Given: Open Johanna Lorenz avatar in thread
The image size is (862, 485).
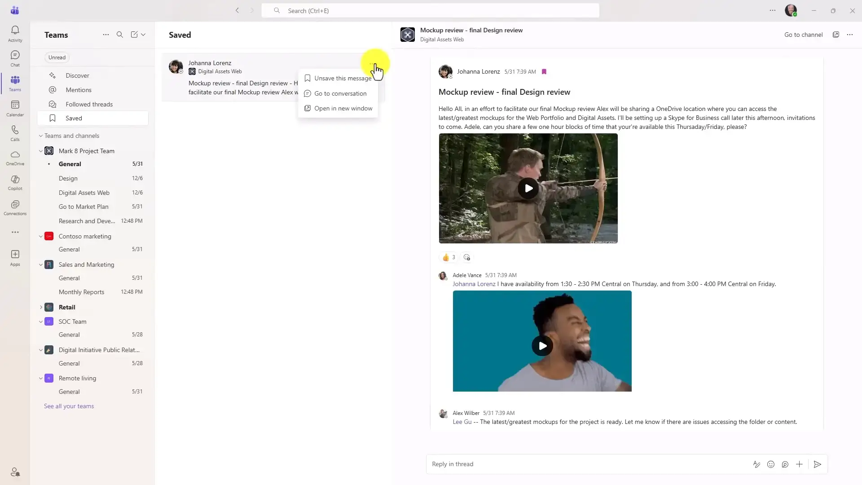Looking at the screenshot, I should click(x=445, y=72).
